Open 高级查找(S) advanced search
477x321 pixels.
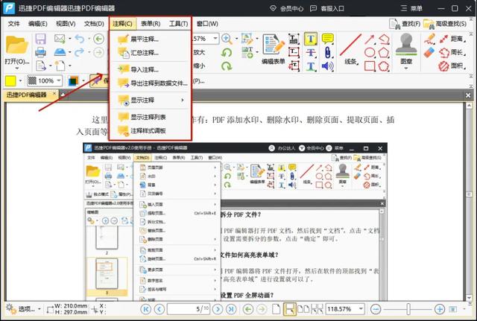[x=445, y=24]
